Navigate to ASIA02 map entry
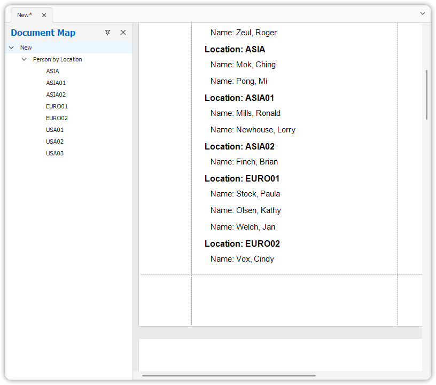This screenshot has width=436, height=385. click(56, 95)
